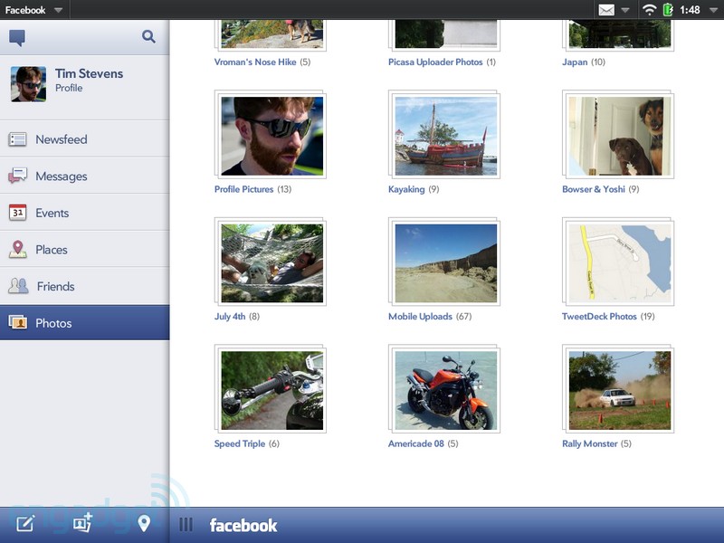724x543 pixels.
Task: Select the Mobile Uploads beach thumbnail
Action: point(444,262)
